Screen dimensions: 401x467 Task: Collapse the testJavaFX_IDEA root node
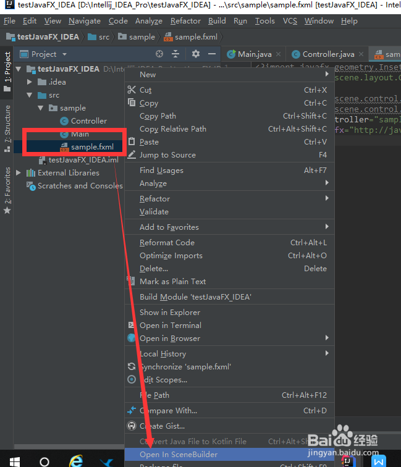point(19,69)
